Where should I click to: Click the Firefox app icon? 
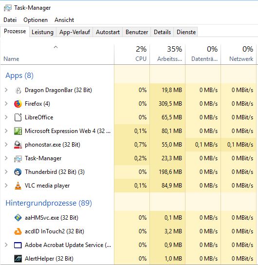(18, 104)
